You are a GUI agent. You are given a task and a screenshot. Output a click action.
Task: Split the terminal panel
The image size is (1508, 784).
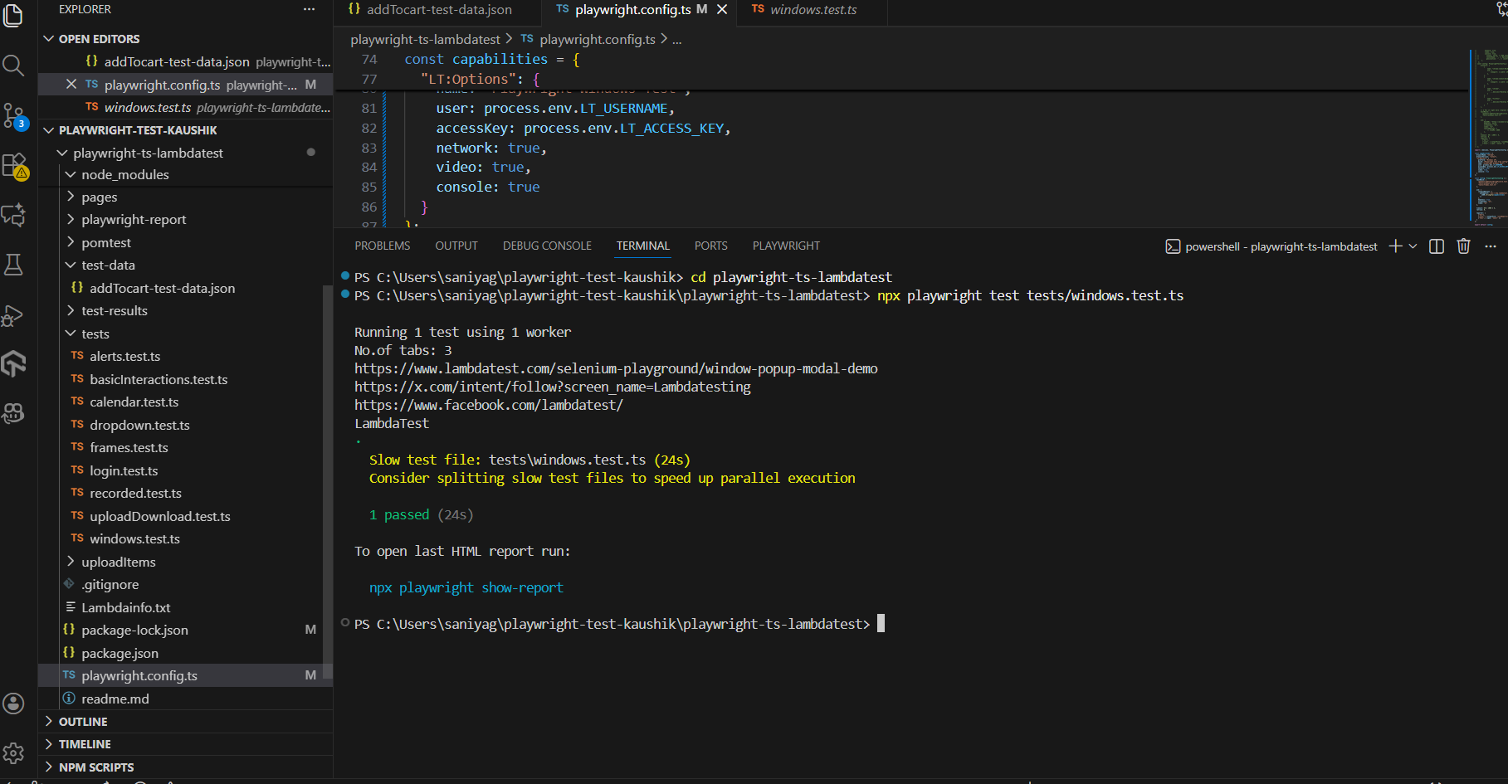(x=1437, y=246)
